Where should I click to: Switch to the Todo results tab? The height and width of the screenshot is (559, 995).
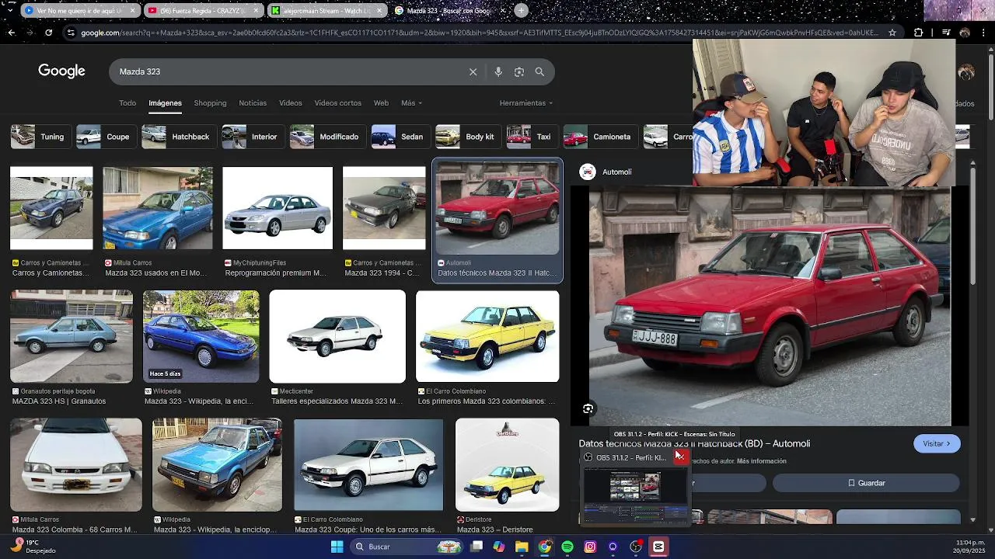pyautogui.click(x=127, y=102)
